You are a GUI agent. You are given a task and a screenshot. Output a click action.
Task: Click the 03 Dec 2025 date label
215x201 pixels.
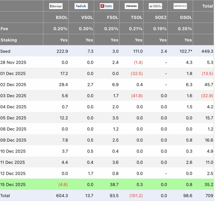(13, 96)
